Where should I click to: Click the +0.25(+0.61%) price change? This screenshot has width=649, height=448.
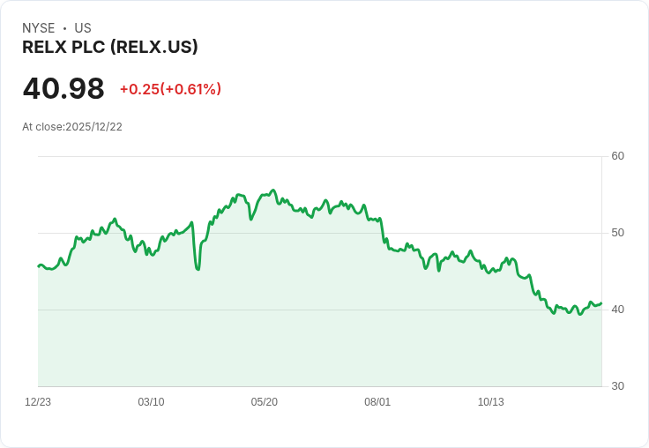(170, 89)
